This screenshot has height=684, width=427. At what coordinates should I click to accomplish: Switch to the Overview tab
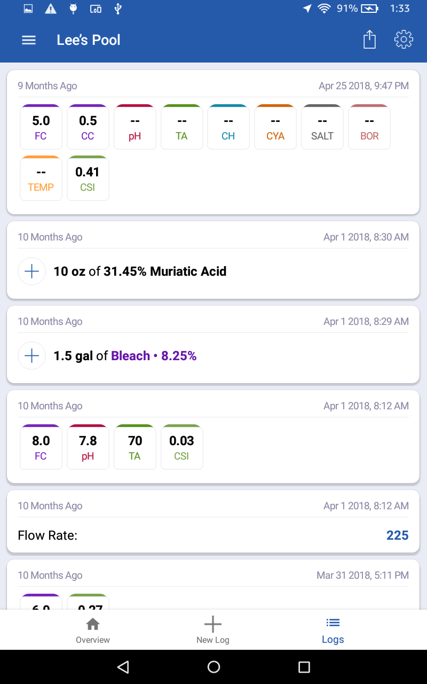point(92,630)
